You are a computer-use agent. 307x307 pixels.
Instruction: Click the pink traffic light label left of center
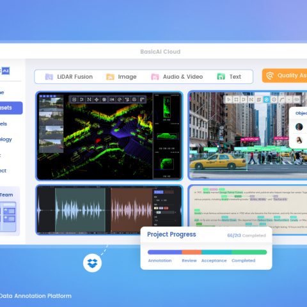pyautogui.click(x=250, y=139)
